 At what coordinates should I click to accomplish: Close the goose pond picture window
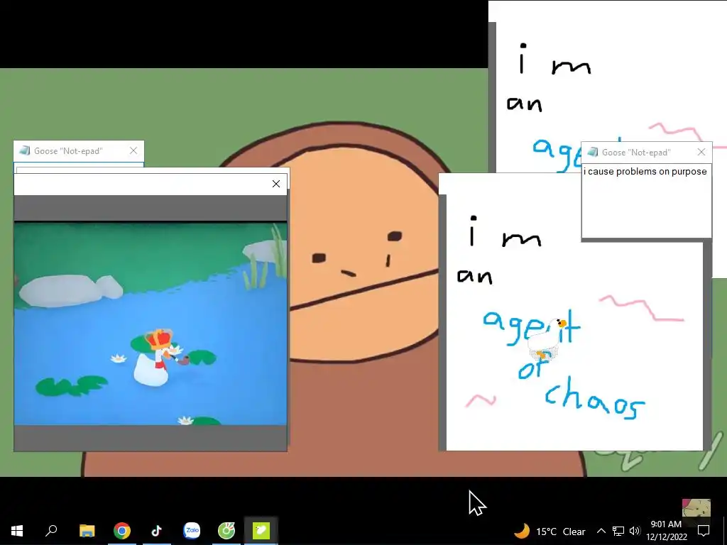coord(276,184)
